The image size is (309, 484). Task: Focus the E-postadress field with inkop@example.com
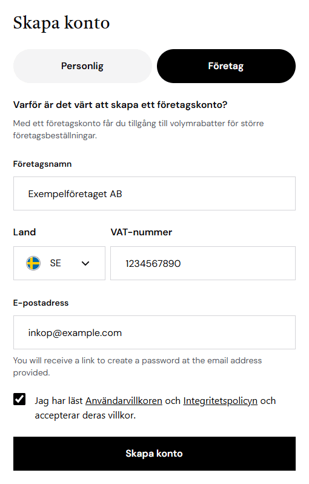(x=154, y=332)
